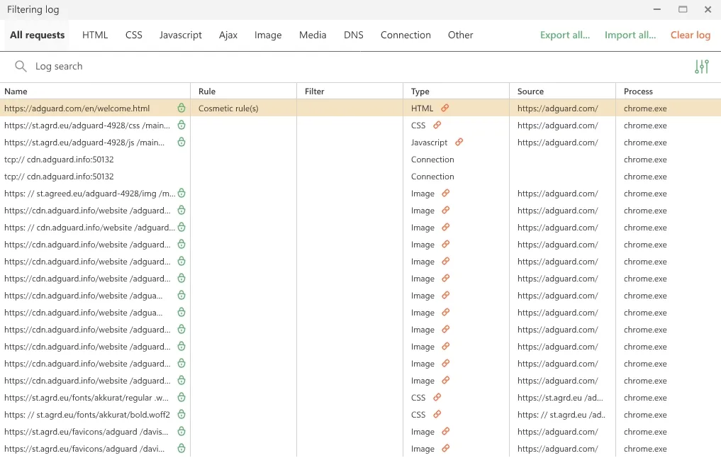This screenshot has height=463, width=721.
Task: Switch to the Javascript tab
Action: [180, 35]
